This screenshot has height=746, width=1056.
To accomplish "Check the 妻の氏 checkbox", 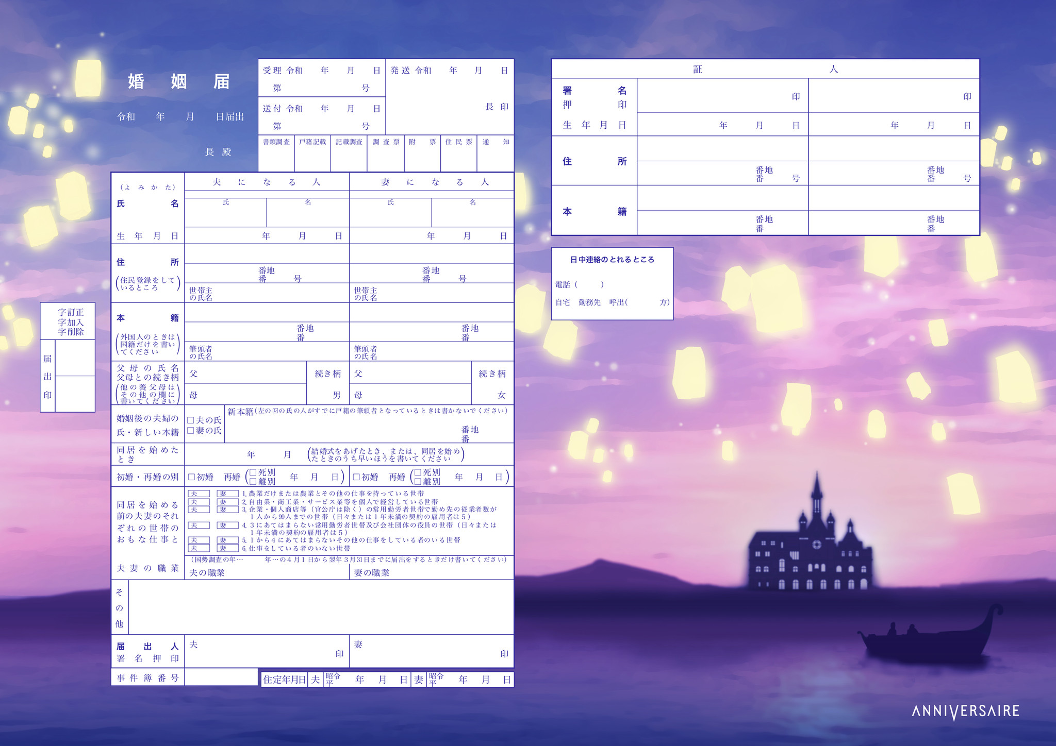I will point(190,431).
